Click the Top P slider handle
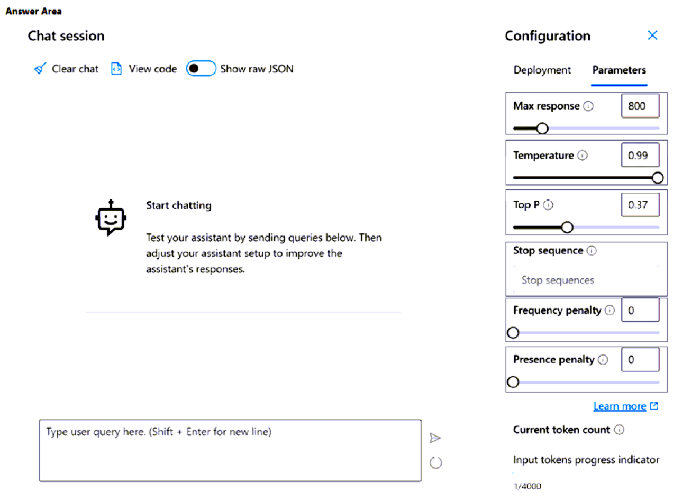Image resolution: width=673 pixels, height=500 pixels. click(568, 226)
